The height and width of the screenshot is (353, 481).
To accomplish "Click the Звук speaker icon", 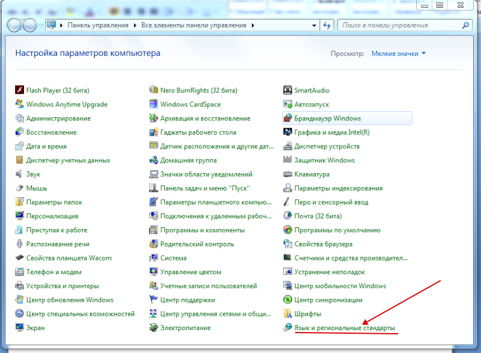I will coord(19,174).
